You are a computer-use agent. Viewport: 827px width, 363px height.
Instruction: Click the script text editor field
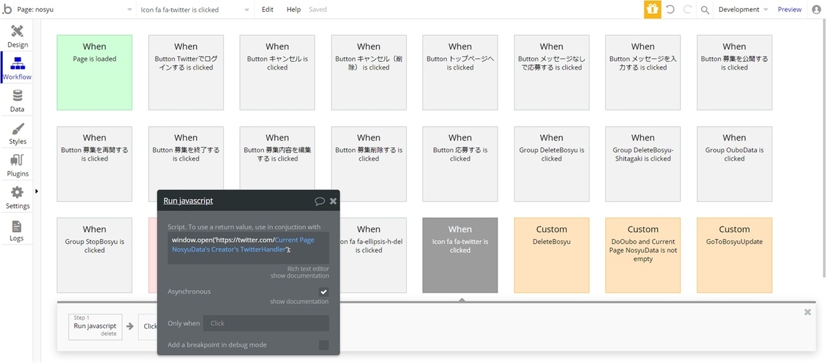(x=248, y=248)
